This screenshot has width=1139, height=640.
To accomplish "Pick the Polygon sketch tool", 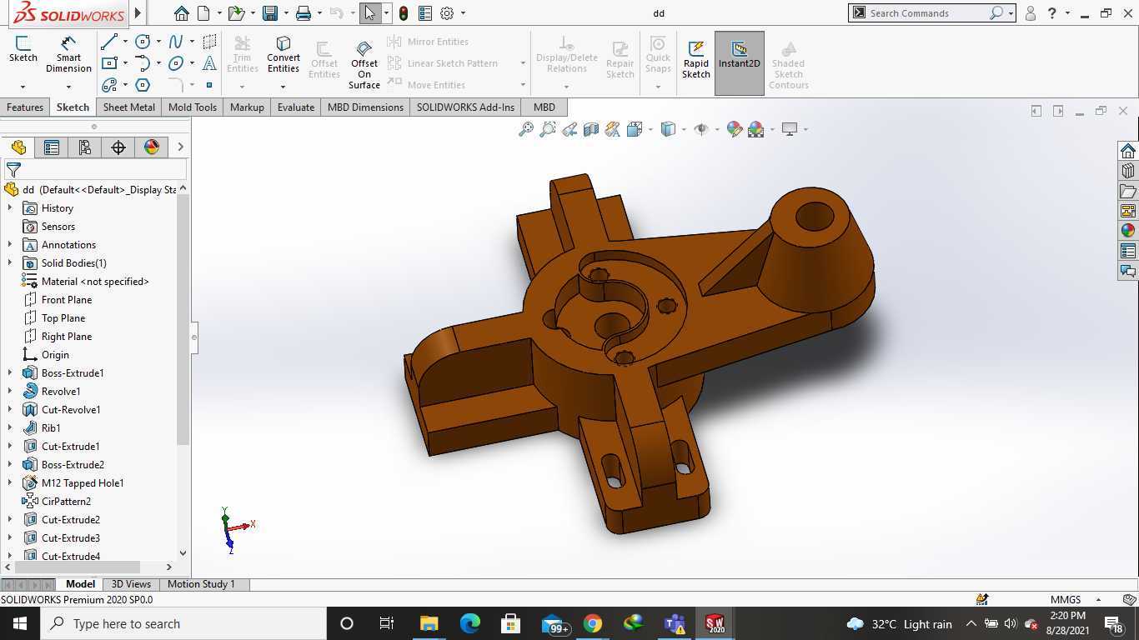I will tap(143, 85).
